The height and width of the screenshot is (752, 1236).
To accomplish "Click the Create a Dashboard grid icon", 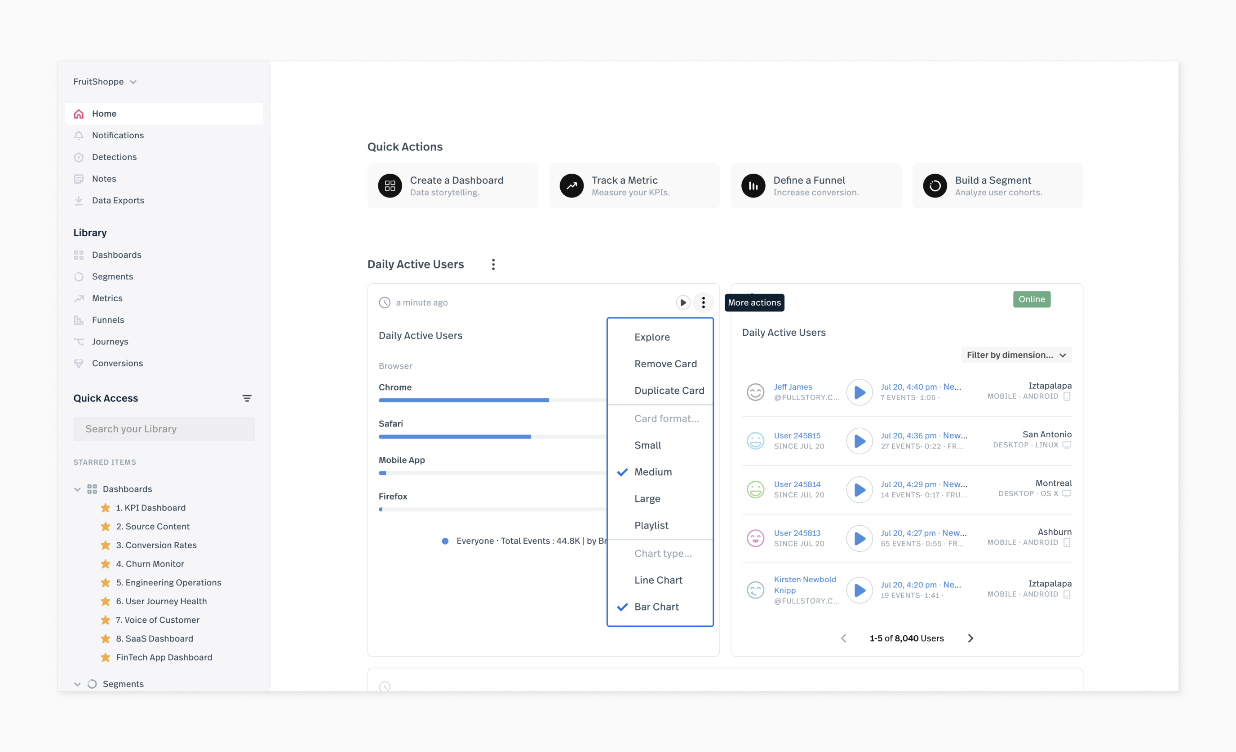I will point(390,186).
